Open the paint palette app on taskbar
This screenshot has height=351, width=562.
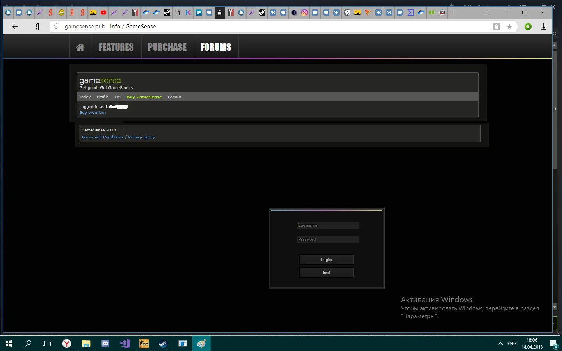point(201,344)
